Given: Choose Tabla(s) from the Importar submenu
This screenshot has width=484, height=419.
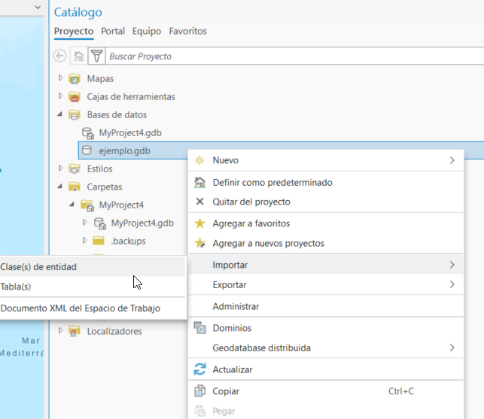Looking at the screenshot, I should pos(16,287).
